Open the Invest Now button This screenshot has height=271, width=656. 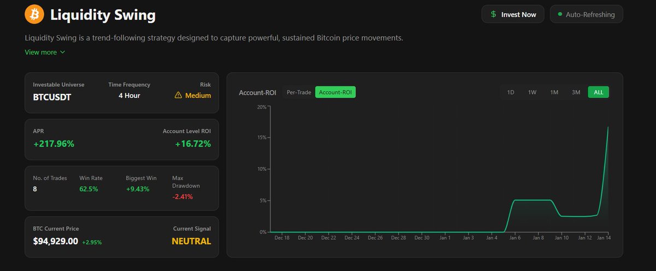(513, 14)
